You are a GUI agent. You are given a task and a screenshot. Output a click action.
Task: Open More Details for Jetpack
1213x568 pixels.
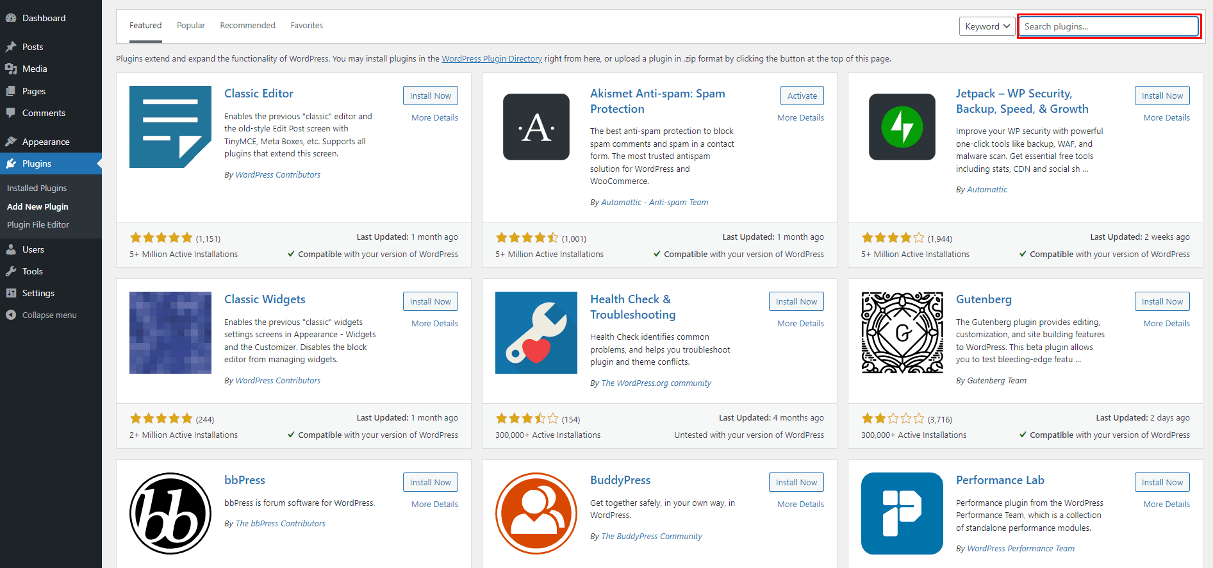[x=1166, y=117]
